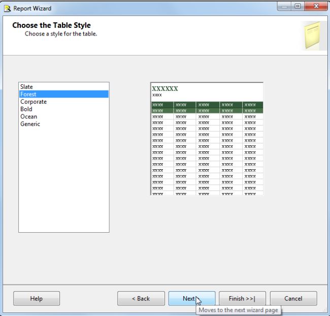Viewport: 330px width, 316px height.
Task: Select the Slate table style
Action: pos(64,87)
